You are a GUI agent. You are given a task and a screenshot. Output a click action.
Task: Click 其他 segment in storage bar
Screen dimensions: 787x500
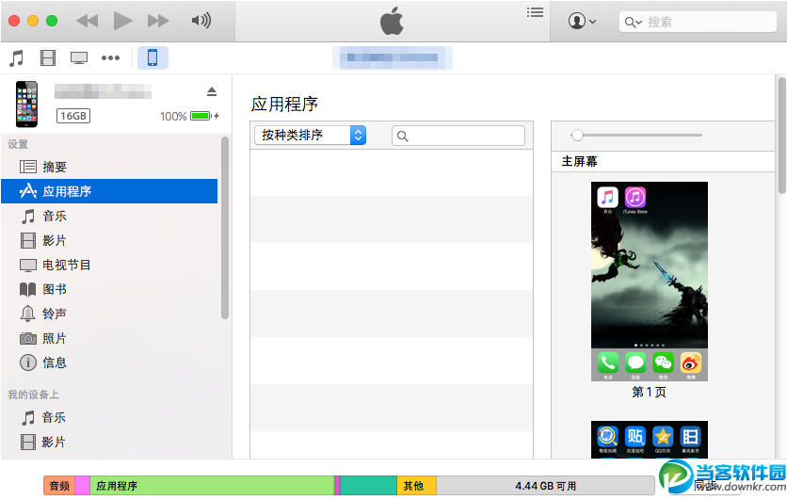click(417, 486)
